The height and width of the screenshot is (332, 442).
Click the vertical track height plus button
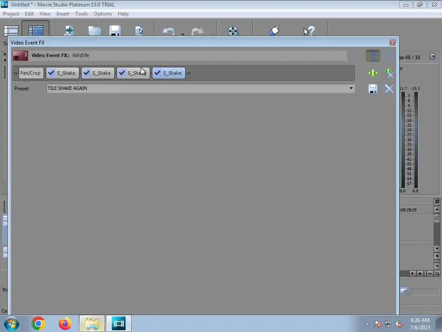click(437, 256)
